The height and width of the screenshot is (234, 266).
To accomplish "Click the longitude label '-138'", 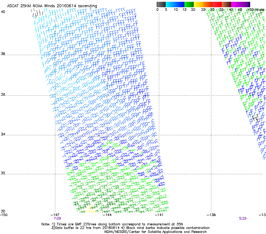I will tap(211, 215).
